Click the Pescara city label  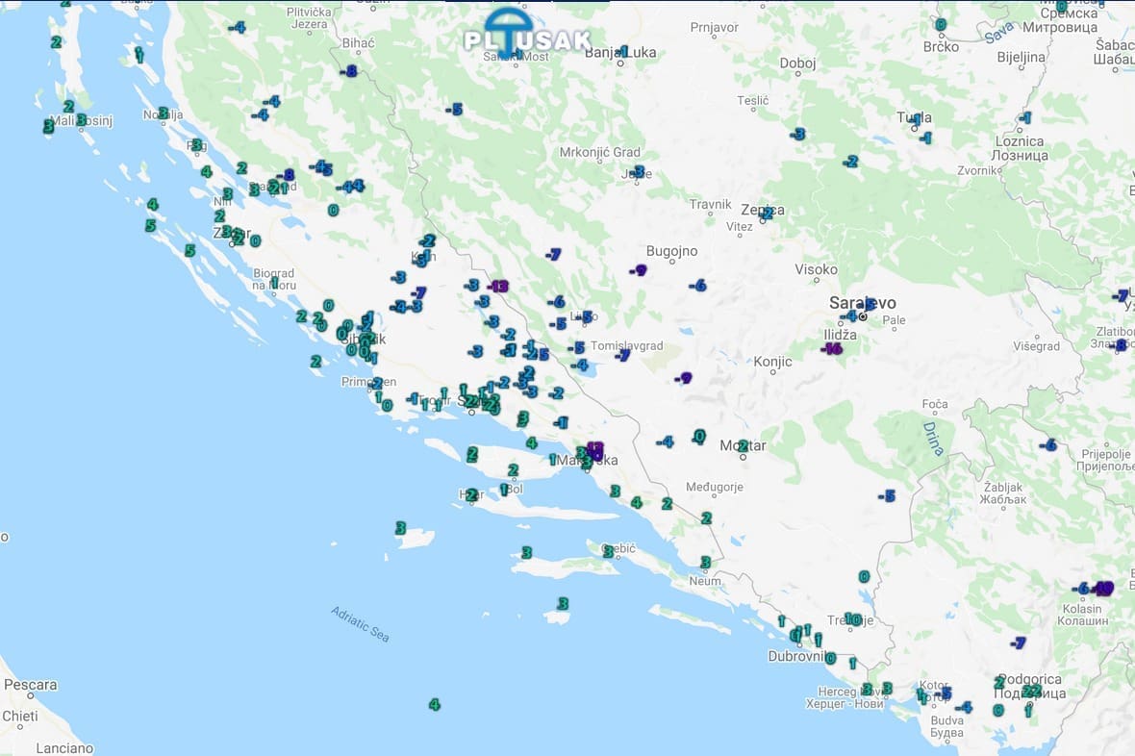click(x=31, y=686)
